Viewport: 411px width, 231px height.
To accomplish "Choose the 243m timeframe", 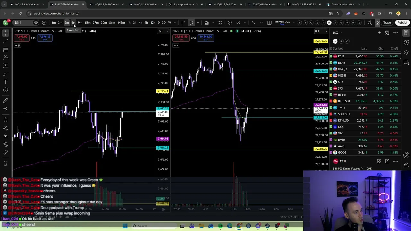I will [x=121, y=23].
